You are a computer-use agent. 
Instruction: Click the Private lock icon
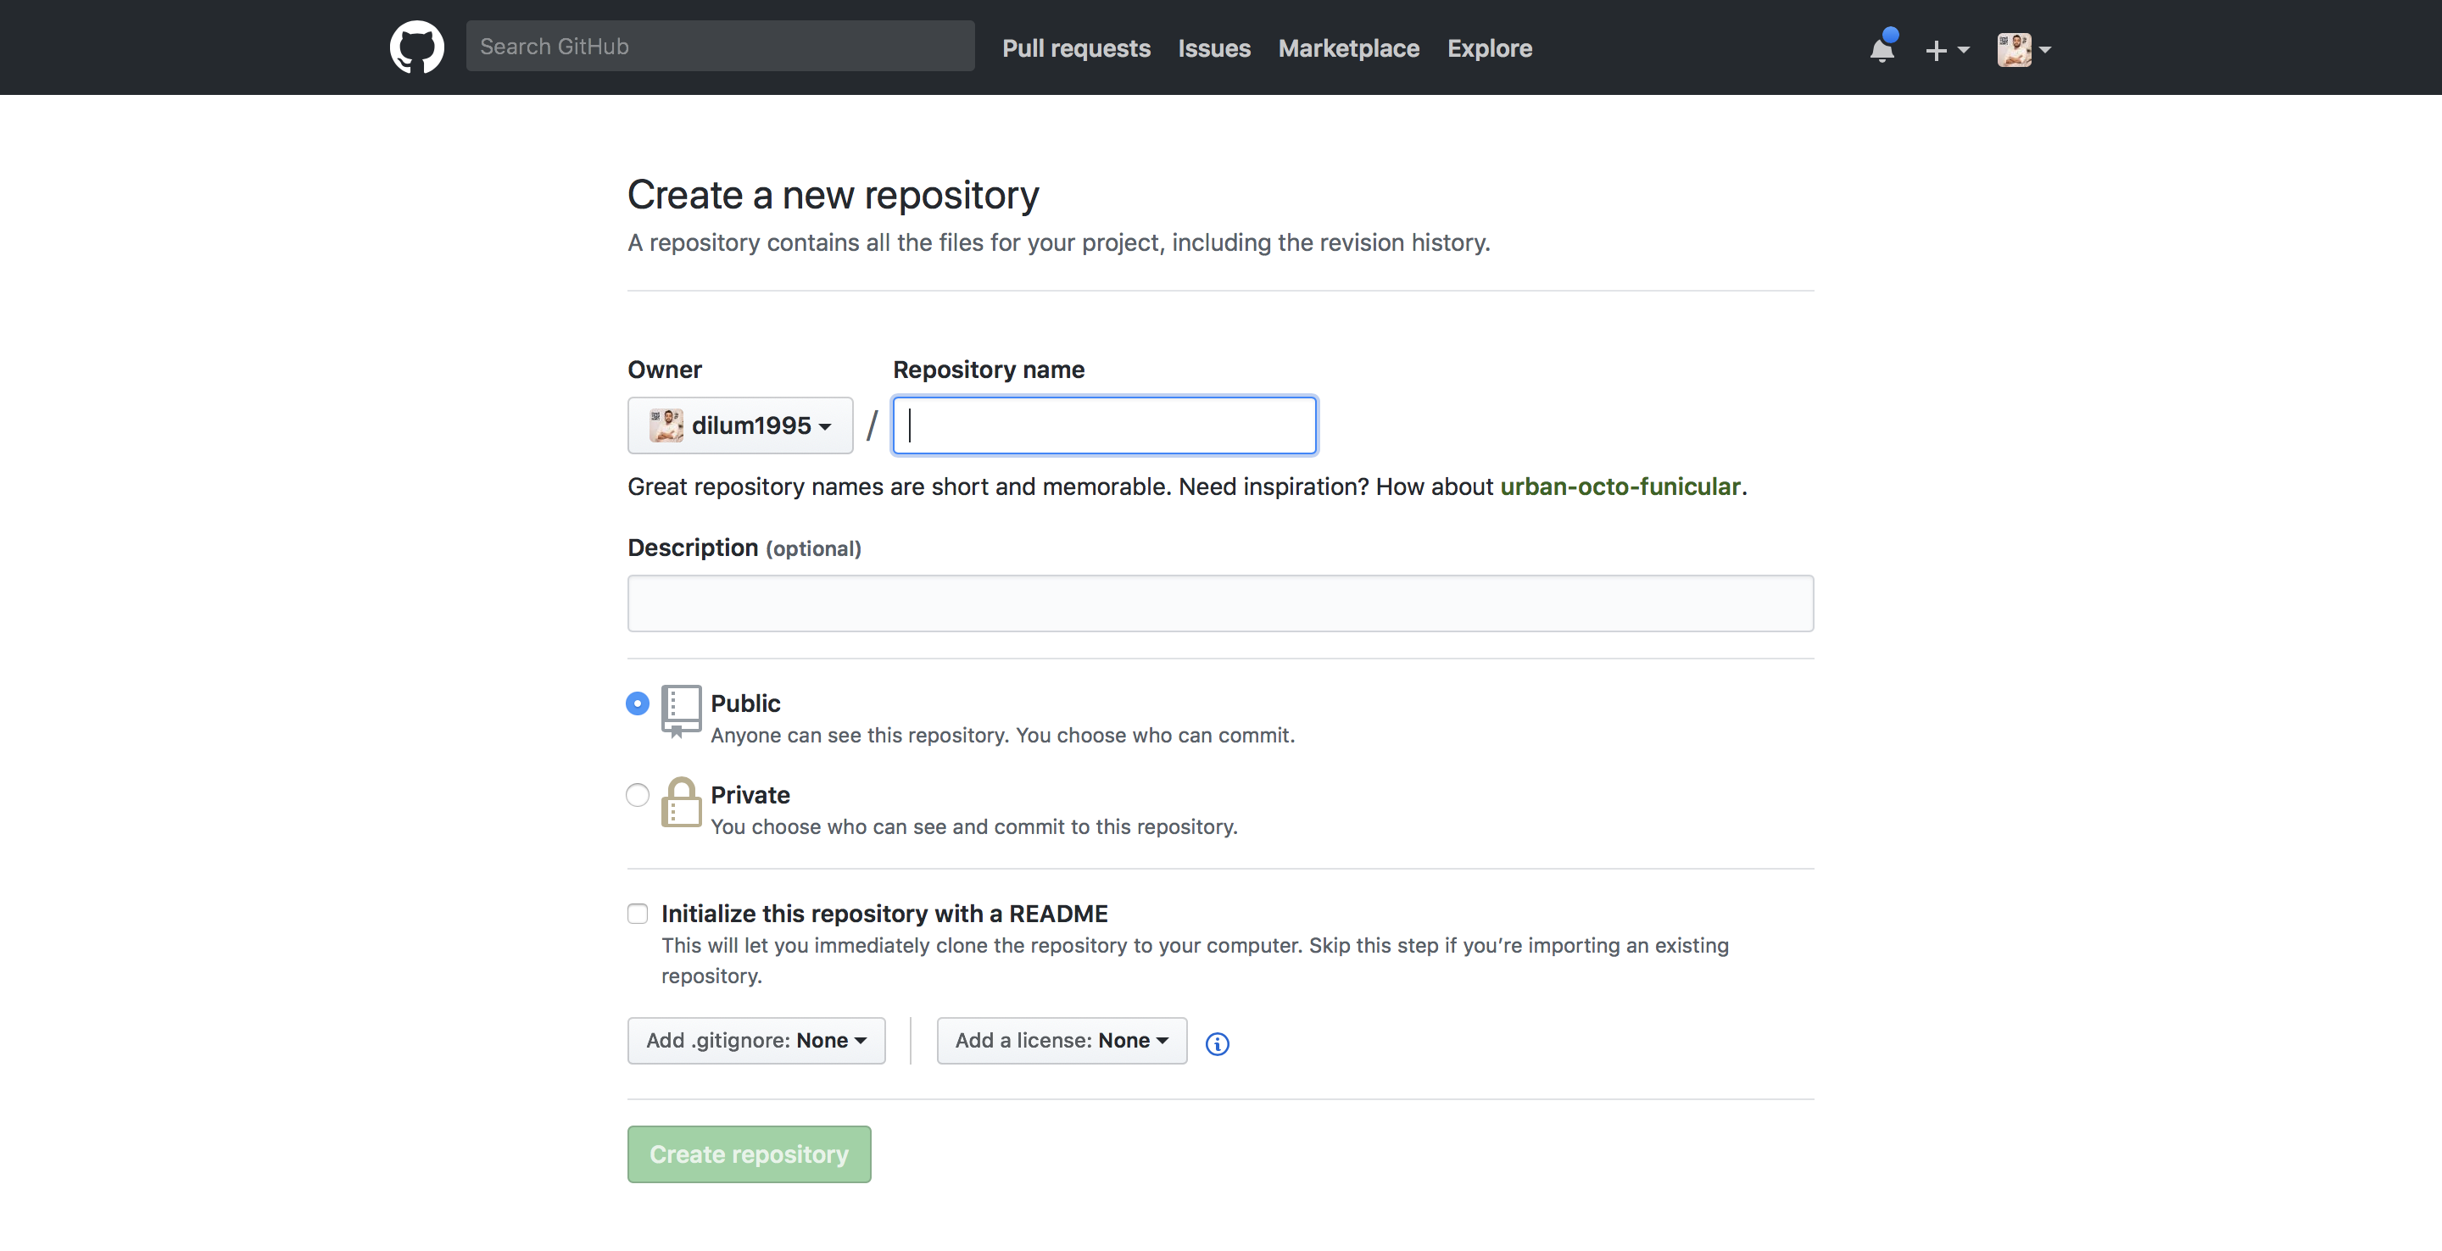[681, 803]
